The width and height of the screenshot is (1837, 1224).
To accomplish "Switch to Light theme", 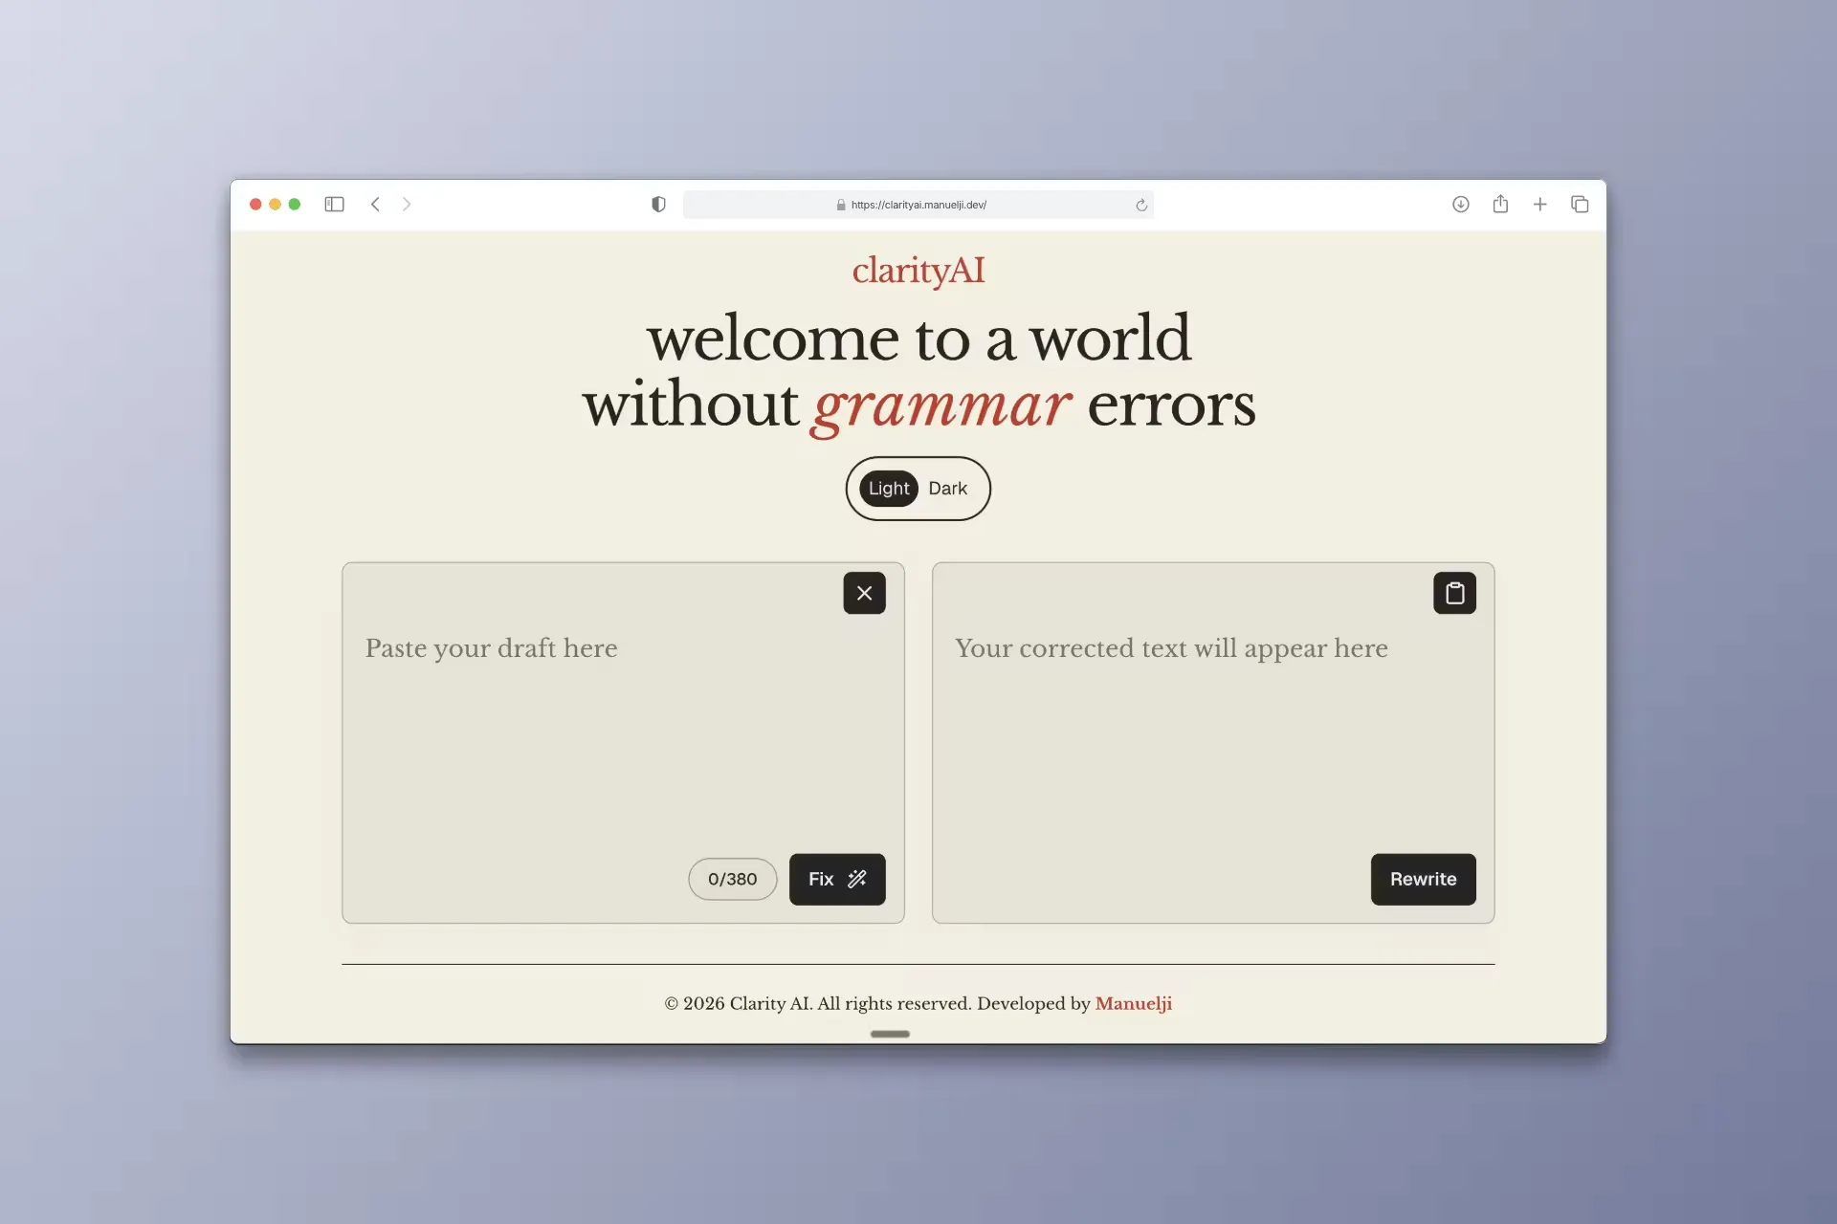I will tap(889, 489).
